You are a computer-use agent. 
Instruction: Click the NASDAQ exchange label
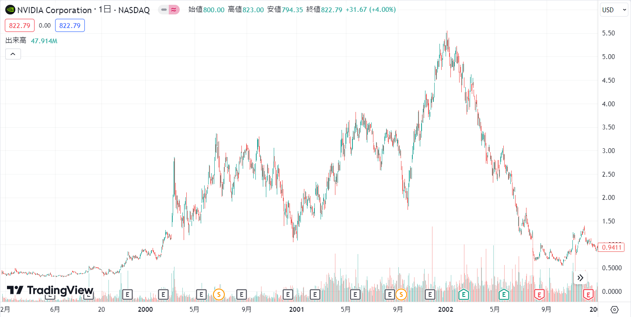pyautogui.click(x=133, y=10)
